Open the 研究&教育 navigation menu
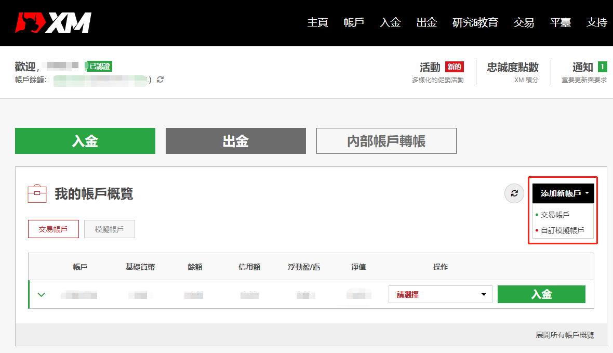613x353 pixels. 475,23
